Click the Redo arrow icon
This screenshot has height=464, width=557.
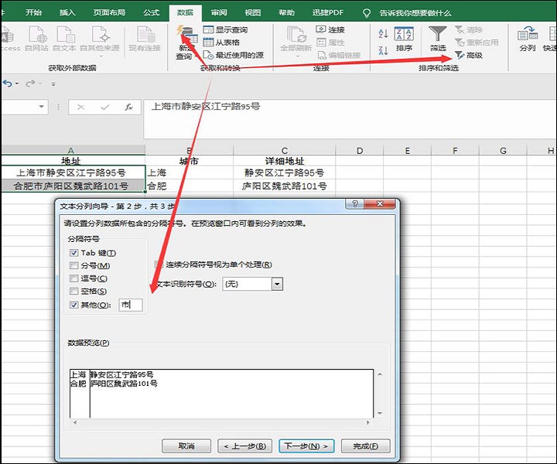30,84
